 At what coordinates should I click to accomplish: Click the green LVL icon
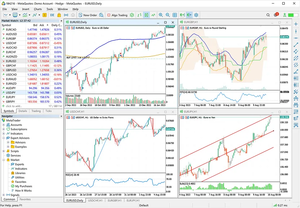[285, 15]
